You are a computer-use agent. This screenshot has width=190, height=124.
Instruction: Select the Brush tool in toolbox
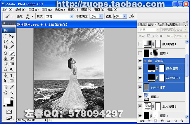[12, 53]
